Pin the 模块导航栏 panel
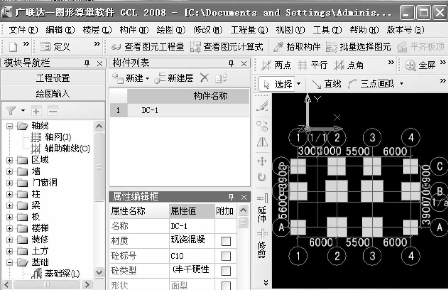Viewport: 448px width, 290px height. pyautogui.click(x=87, y=63)
